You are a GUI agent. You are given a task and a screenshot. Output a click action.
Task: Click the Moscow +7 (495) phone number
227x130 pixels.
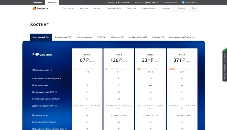coord(151,3)
